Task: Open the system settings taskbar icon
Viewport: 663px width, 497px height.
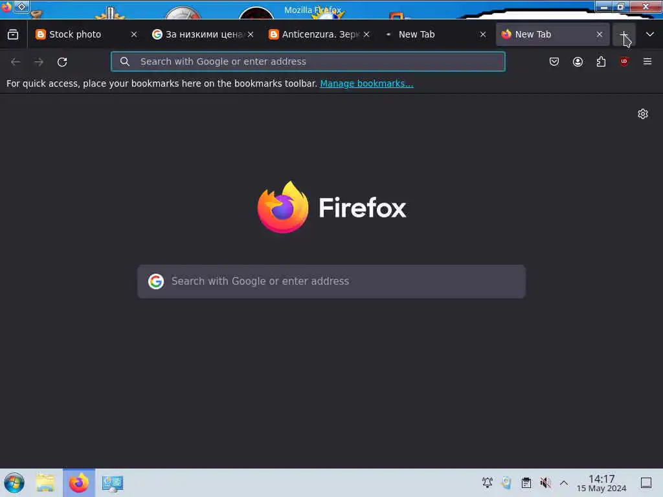Action: 113,483
